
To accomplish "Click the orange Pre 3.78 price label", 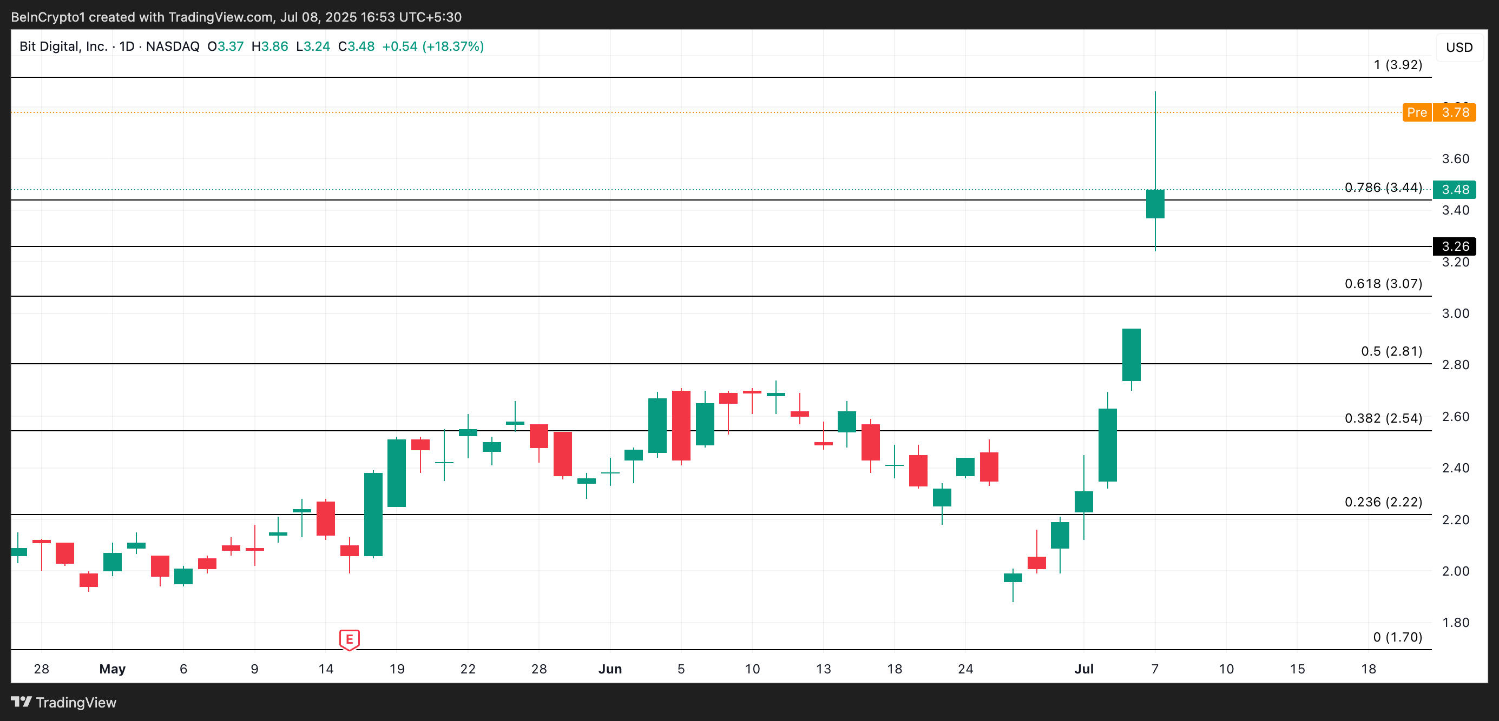I will point(1438,112).
